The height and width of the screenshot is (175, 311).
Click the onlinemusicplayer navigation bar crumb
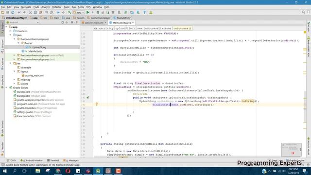(x=99, y=18)
